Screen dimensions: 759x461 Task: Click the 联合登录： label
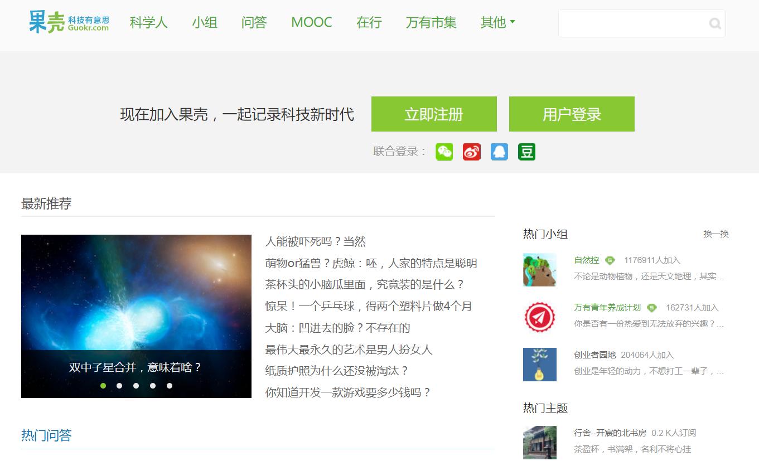point(400,152)
